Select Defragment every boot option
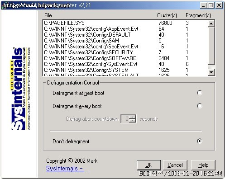 pos(200,106)
